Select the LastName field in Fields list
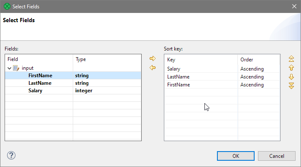 coord(40,83)
